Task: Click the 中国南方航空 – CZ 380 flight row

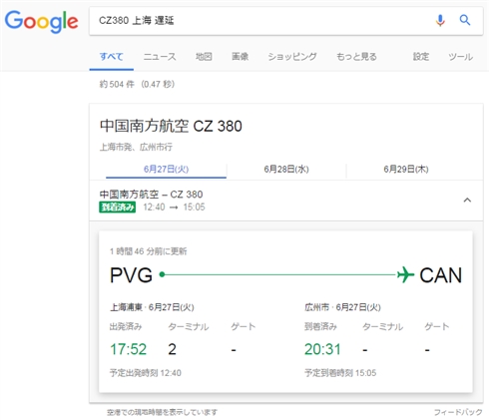Action: [x=286, y=201]
